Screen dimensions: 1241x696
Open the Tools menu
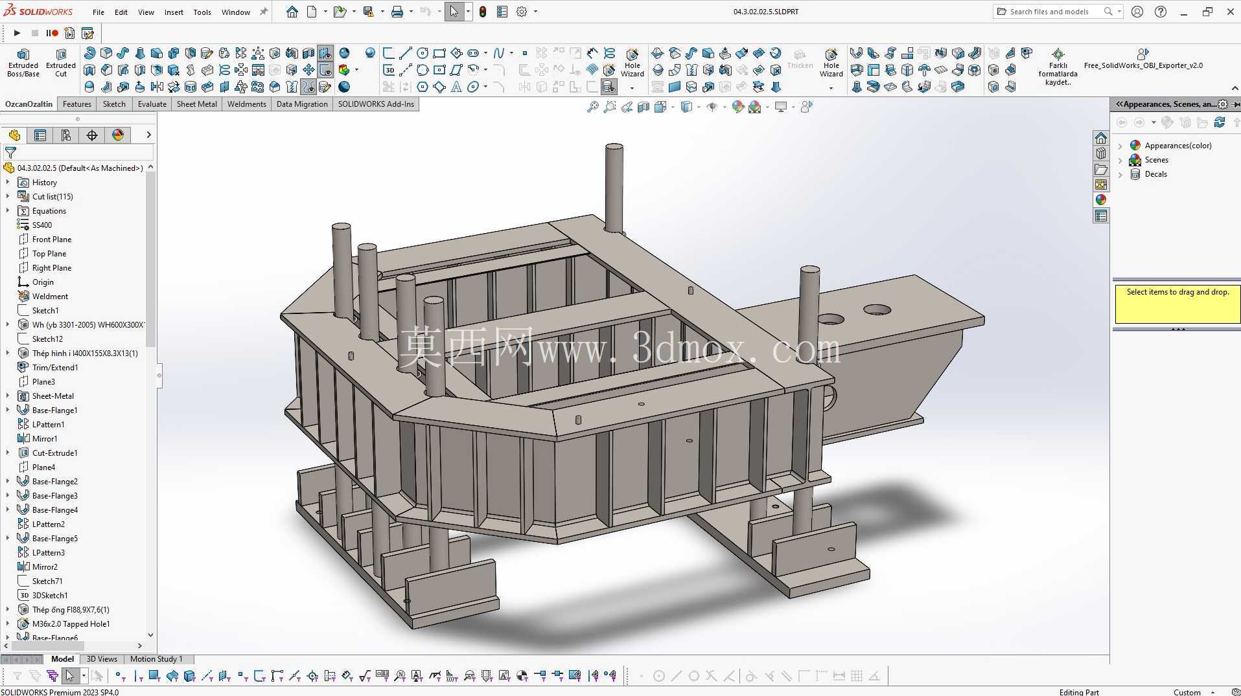coord(202,12)
